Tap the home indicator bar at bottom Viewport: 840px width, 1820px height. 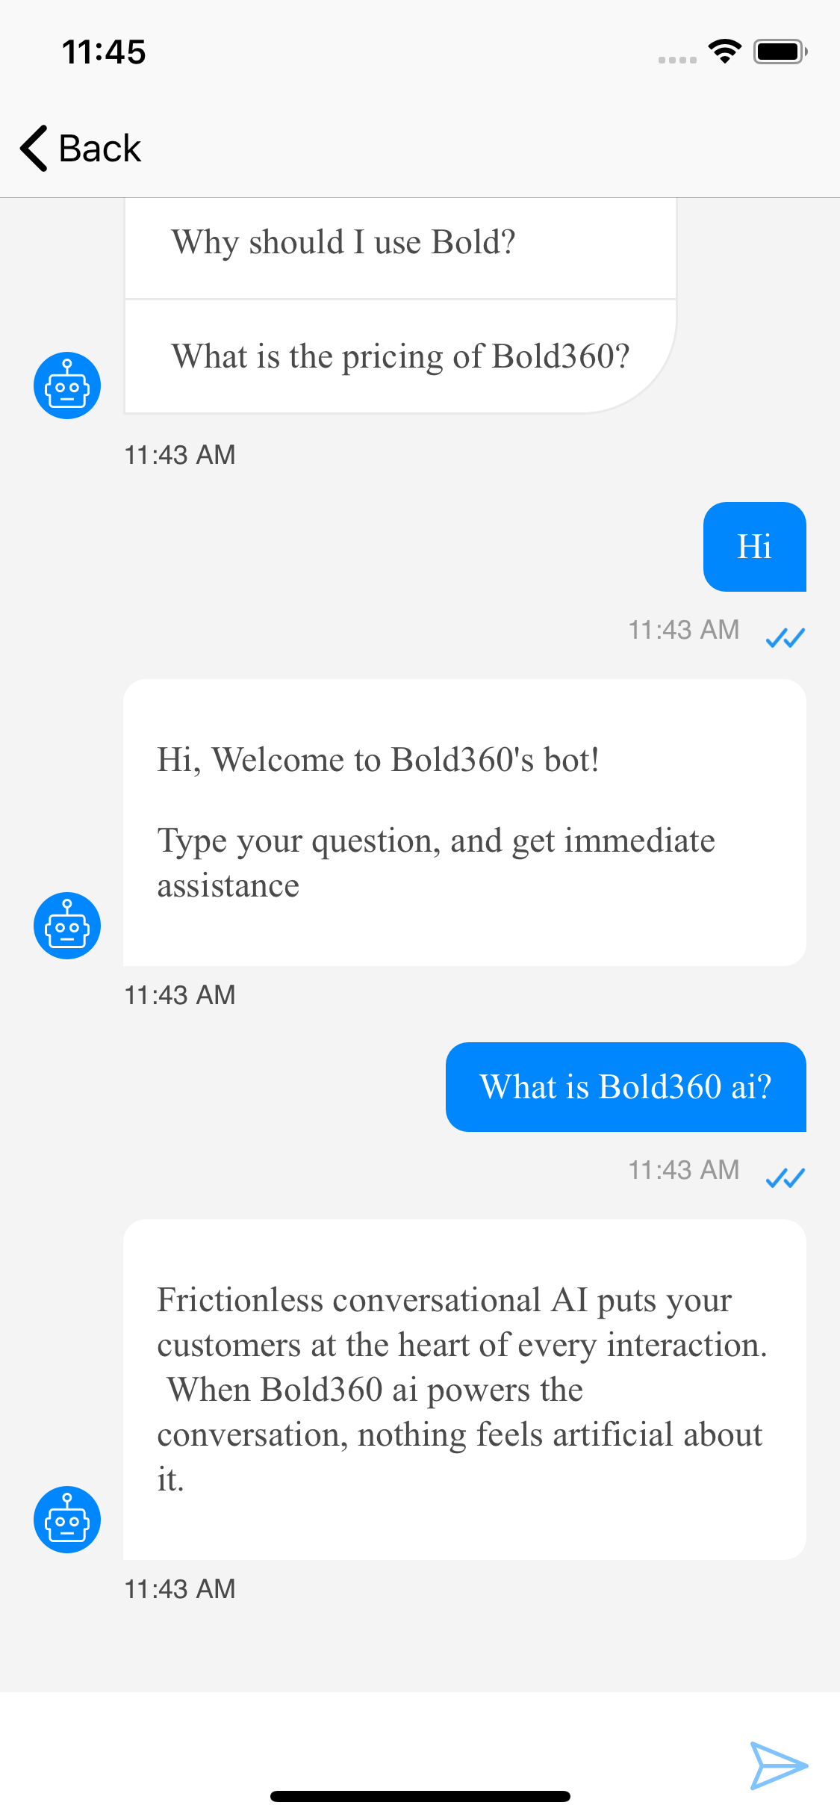point(420,1796)
